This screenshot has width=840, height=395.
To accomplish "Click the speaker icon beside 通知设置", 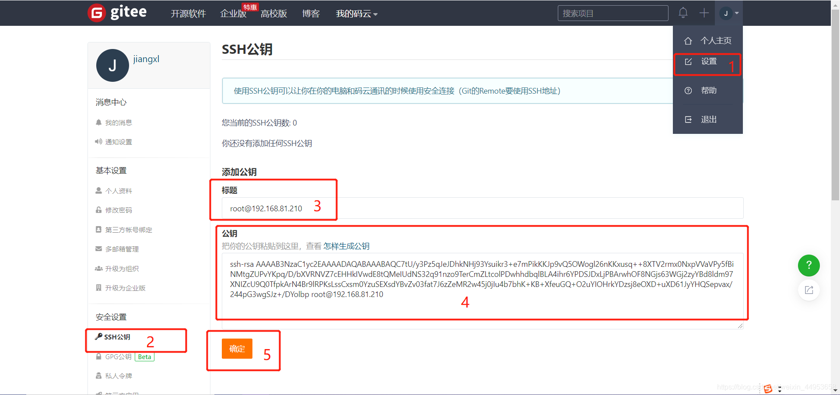I will pos(98,142).
